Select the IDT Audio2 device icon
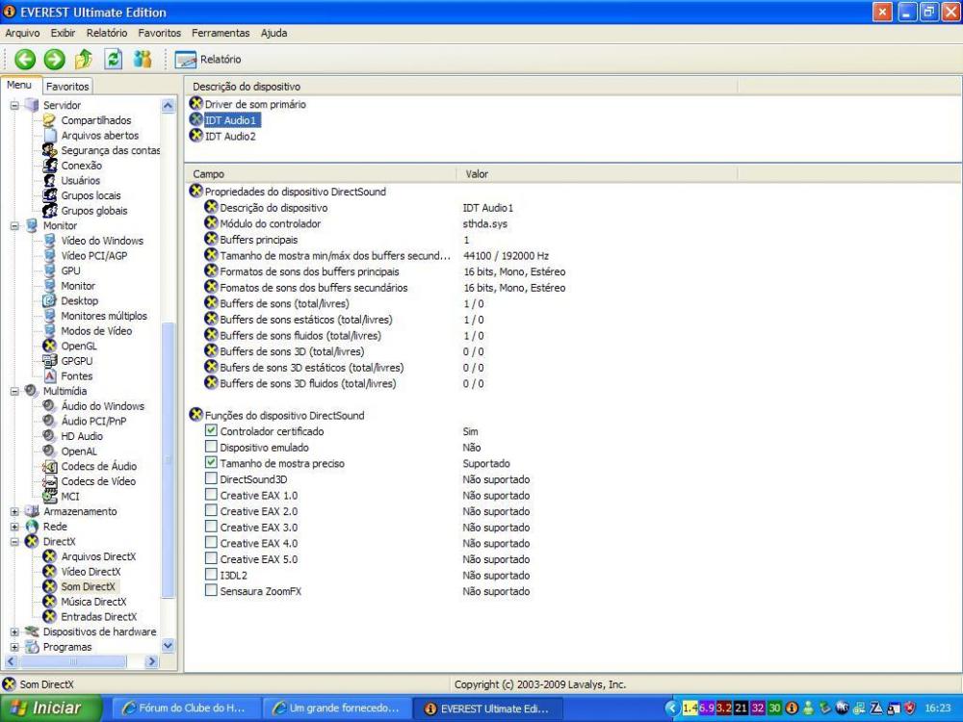 (196, 137)
